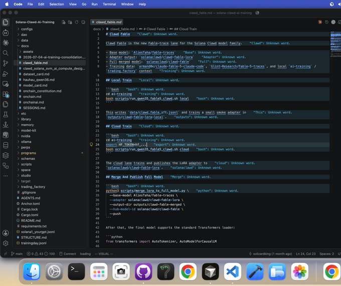Open the Remote Explorer view icon

6,84
